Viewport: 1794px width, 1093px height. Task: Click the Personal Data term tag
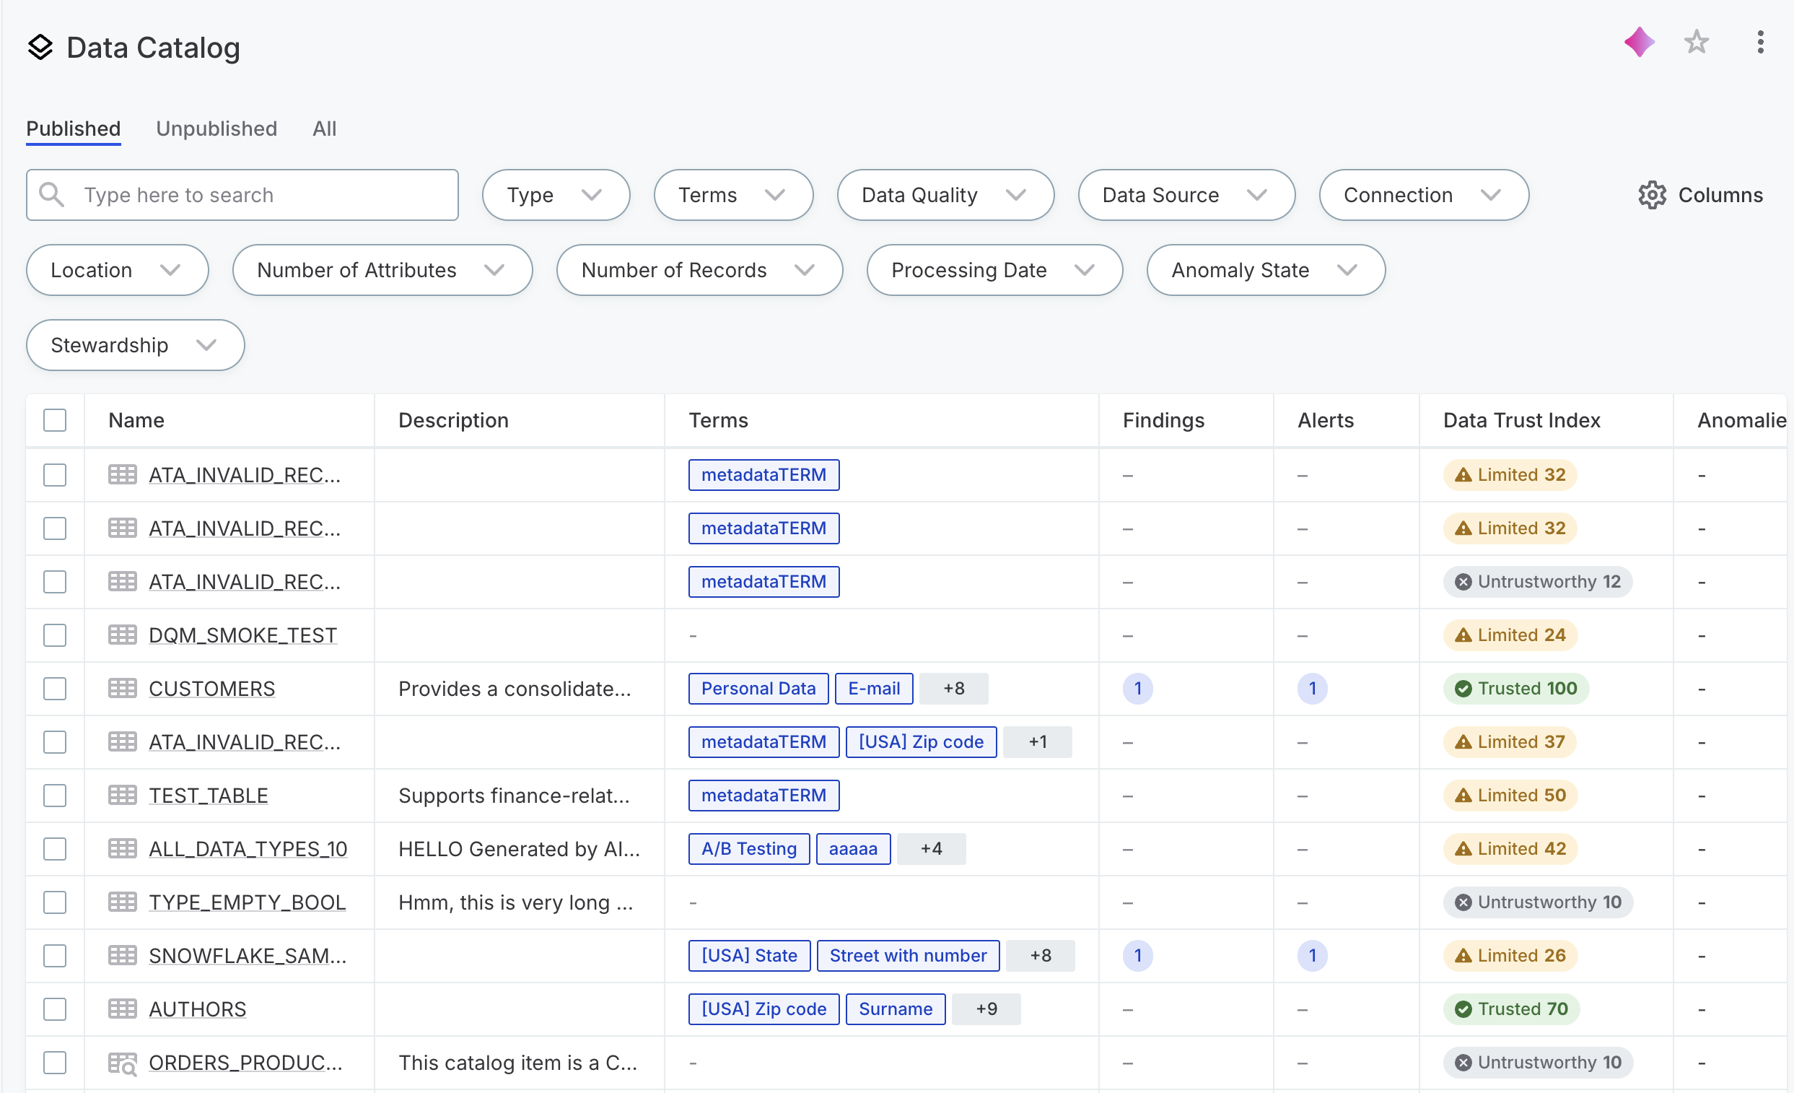coord(758,689)
